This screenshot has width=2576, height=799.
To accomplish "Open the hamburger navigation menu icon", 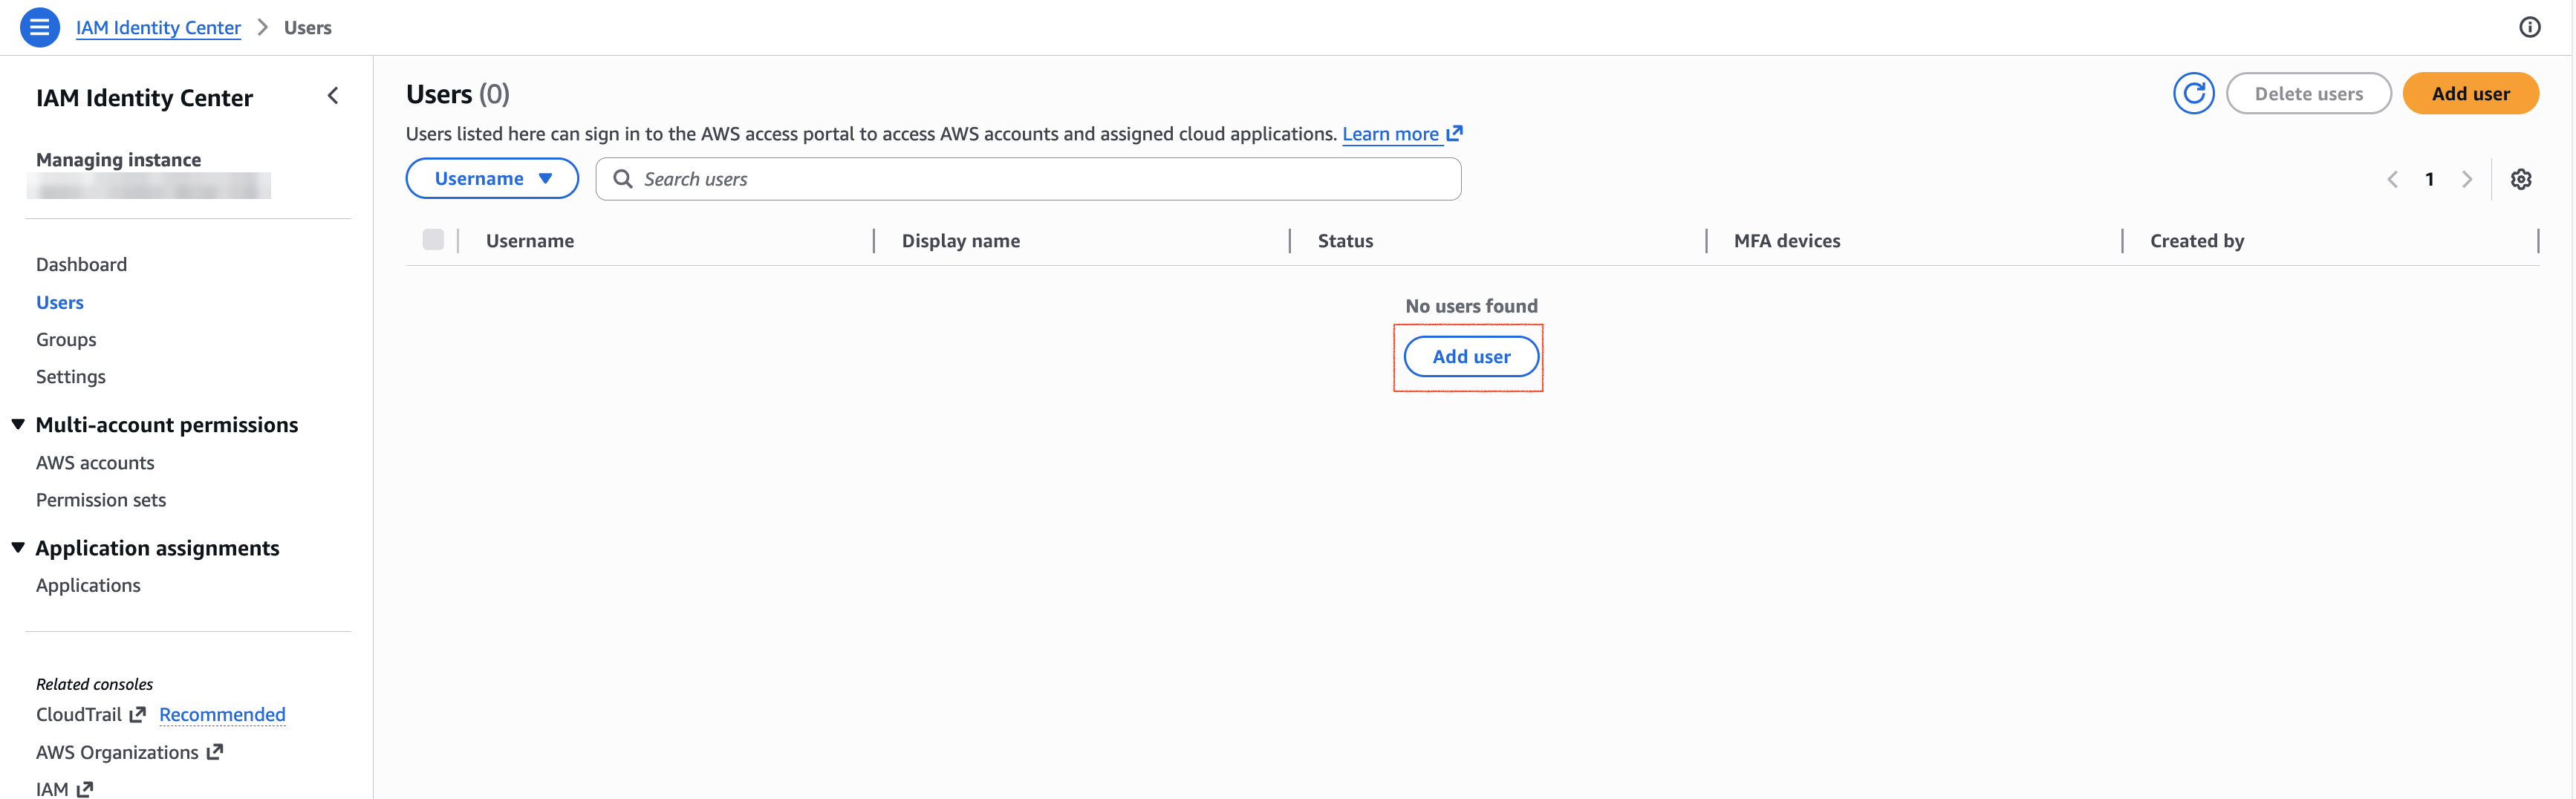I will point(39,27).
